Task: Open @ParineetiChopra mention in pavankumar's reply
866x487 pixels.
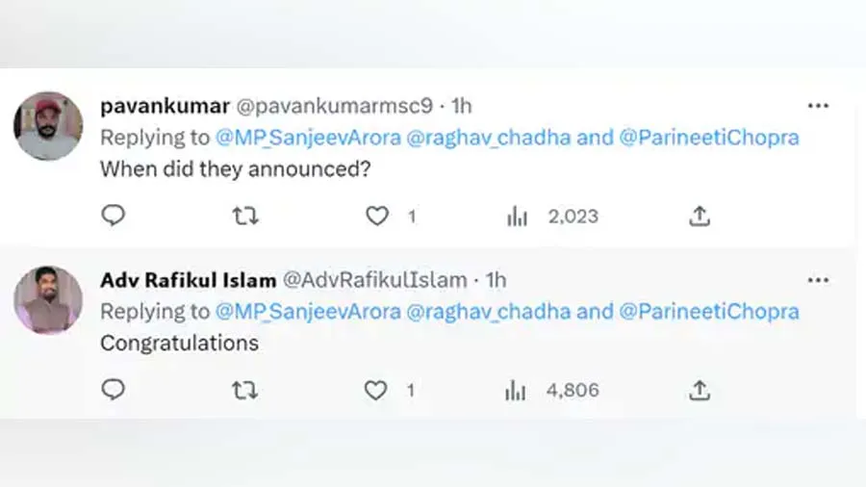Action: pos(708,137)
